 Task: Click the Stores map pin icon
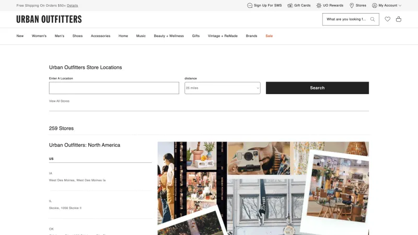[x=352, y=5]
